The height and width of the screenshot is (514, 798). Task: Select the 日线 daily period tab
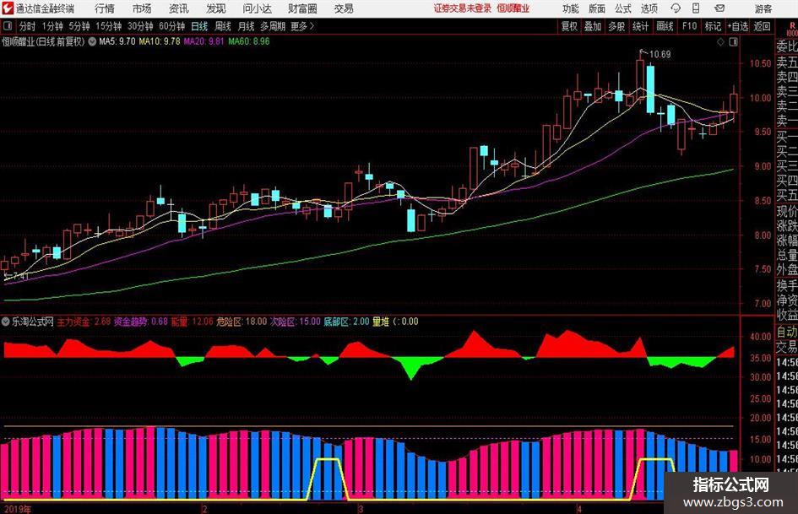coord(199,26)
